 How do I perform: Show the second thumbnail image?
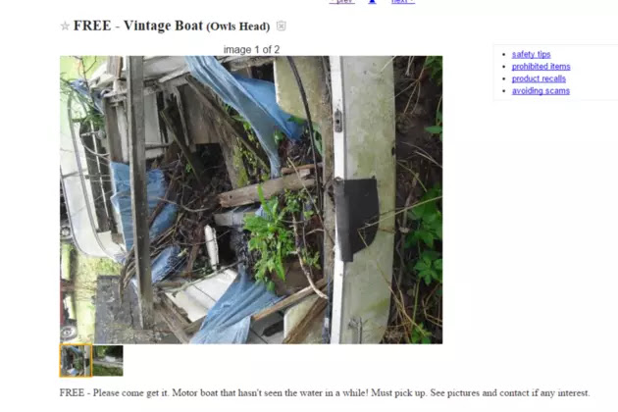click(x=108, y=360)
